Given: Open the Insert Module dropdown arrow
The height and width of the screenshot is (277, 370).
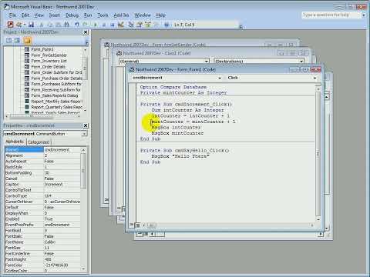Looking at the screenshot, I should (25, 25).
